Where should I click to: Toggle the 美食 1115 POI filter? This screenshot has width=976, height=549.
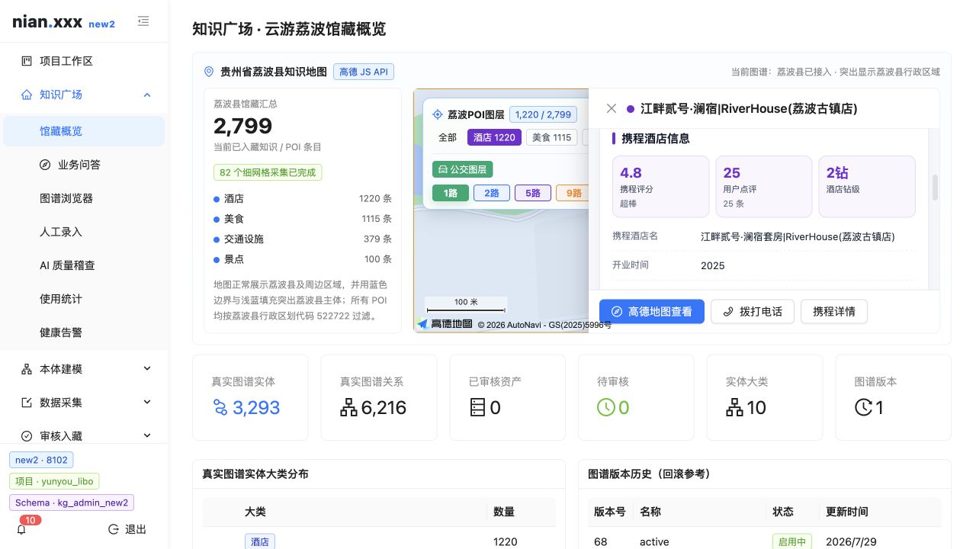[x=552, y=137]
